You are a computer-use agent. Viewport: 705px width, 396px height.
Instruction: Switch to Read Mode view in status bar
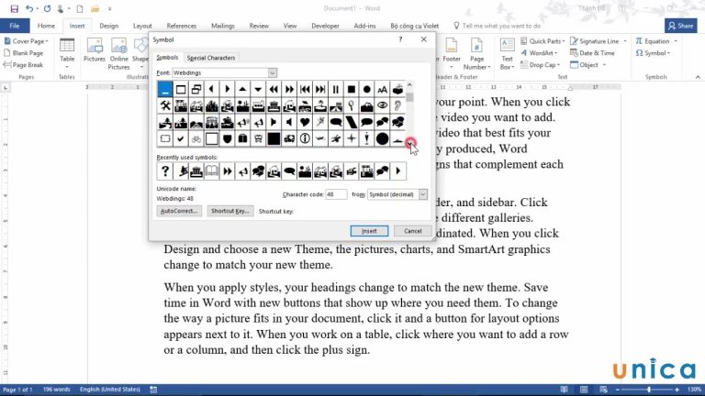point(564,390)
